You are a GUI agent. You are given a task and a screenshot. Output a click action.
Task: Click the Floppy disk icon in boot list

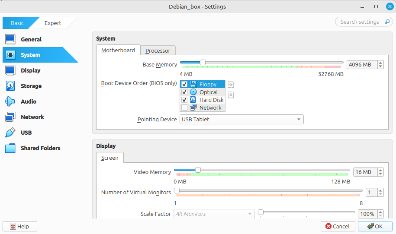coord(193,84)
